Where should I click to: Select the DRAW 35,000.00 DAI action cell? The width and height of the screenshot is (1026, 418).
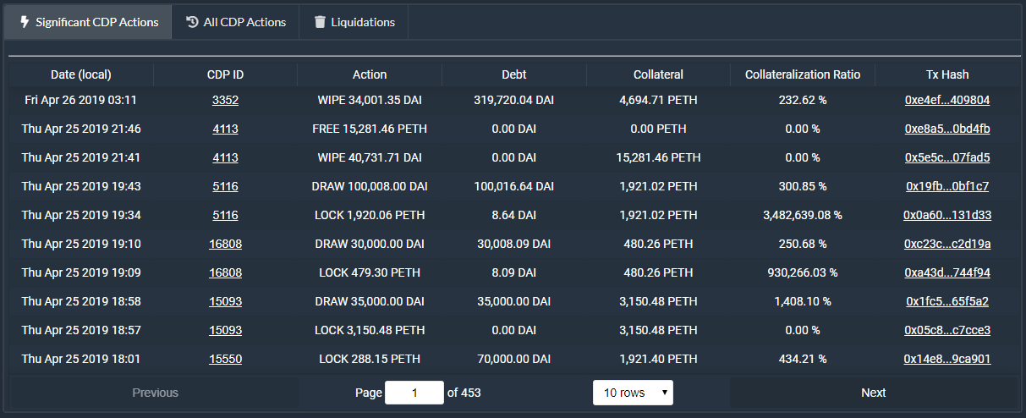370,301
